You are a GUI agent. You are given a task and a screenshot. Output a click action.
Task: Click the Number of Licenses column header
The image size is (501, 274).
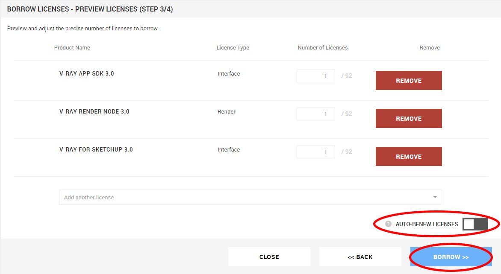[323, 47]
